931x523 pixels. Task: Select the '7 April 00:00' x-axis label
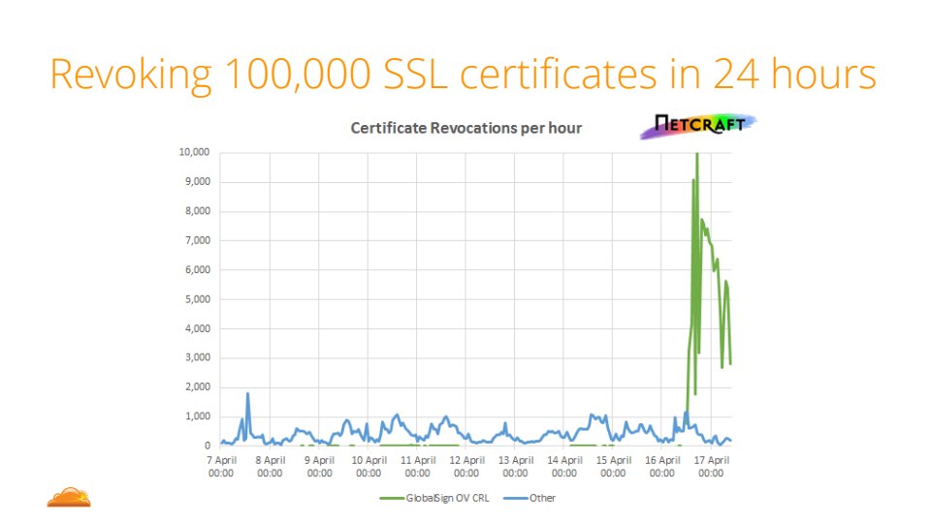221,467
